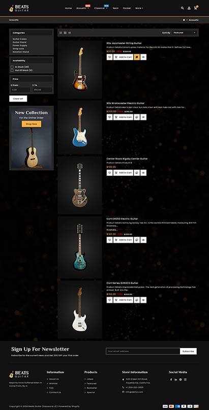Click the Shop Now banner button

point(32,124)
